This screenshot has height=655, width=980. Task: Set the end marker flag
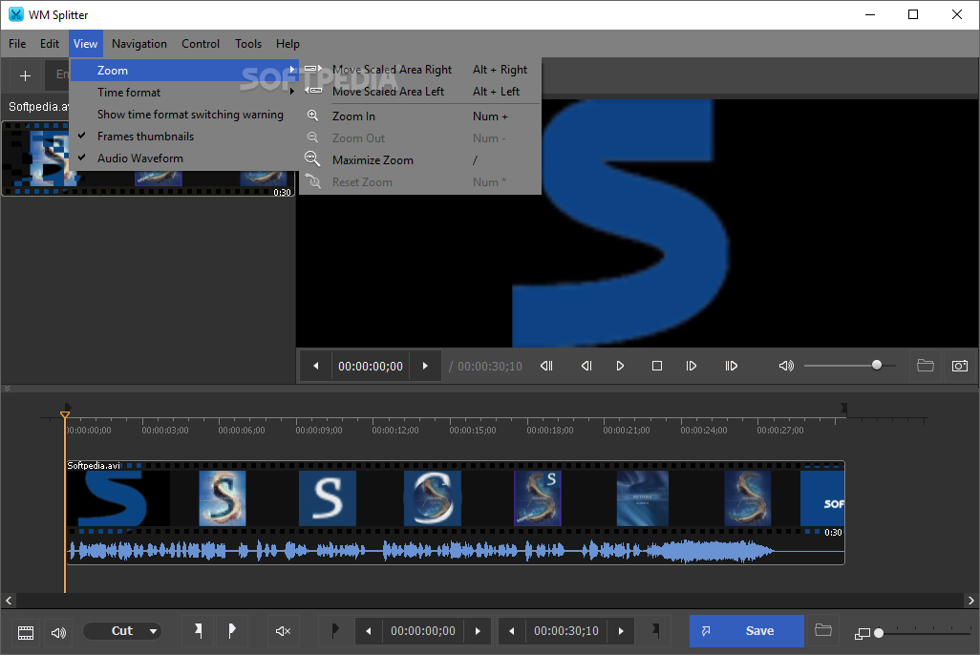pos(232,630)
